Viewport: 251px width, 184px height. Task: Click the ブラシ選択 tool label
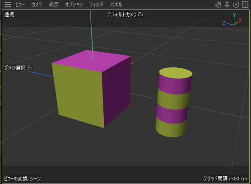pos(14,68)
